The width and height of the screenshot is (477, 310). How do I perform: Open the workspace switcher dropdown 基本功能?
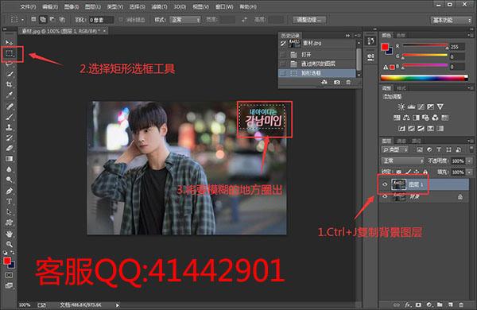pos(451,20)
